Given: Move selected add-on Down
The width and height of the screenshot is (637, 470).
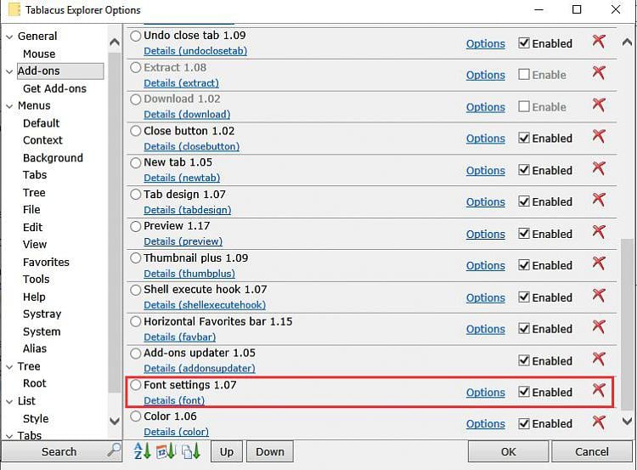Looking at the screenshot, I should pos(270,451).
